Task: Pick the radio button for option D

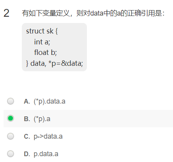Action: pyautogui.click(x=11, y=154)
